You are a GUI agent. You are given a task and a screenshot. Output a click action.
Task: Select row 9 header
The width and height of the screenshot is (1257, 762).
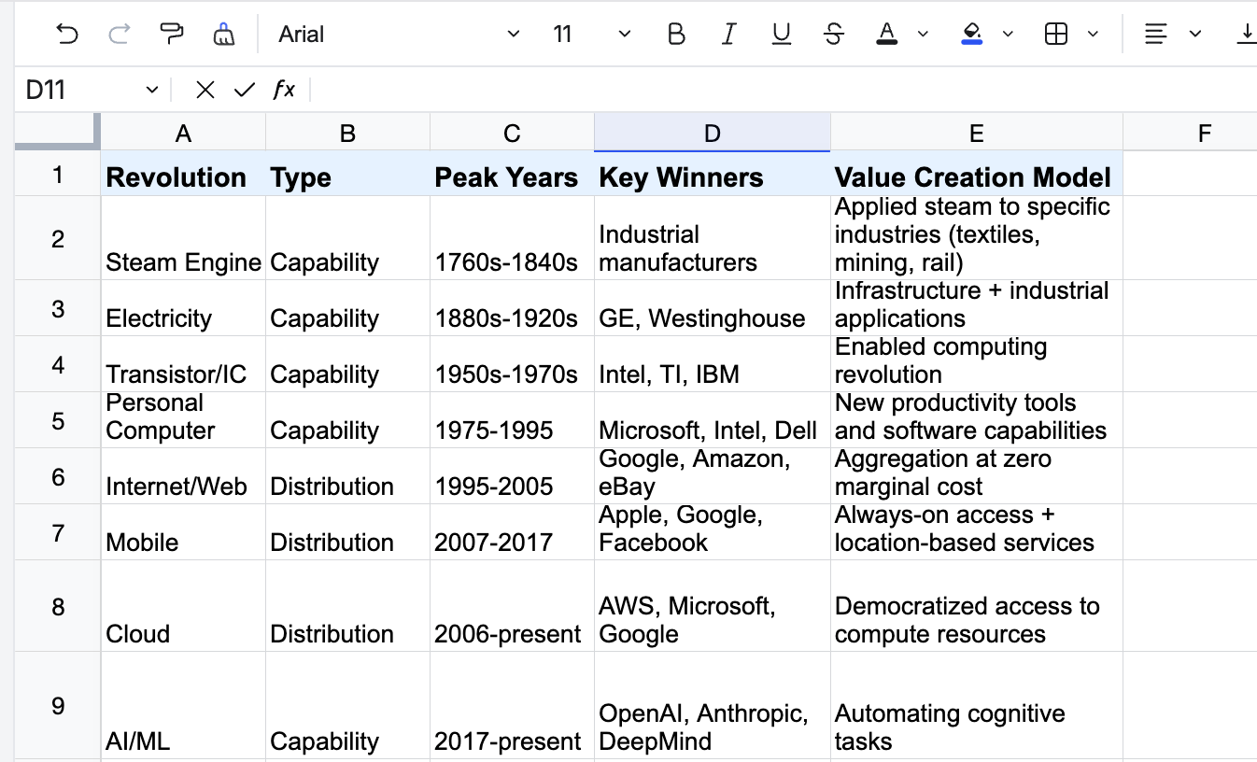click(x=58, y=706)
